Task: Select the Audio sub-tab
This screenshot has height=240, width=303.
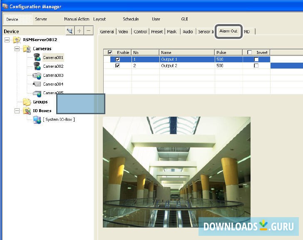Action: [188, 32]
